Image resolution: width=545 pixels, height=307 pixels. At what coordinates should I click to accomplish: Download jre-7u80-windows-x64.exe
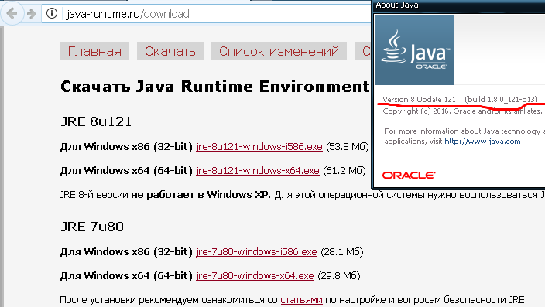(x=255, y=275)
